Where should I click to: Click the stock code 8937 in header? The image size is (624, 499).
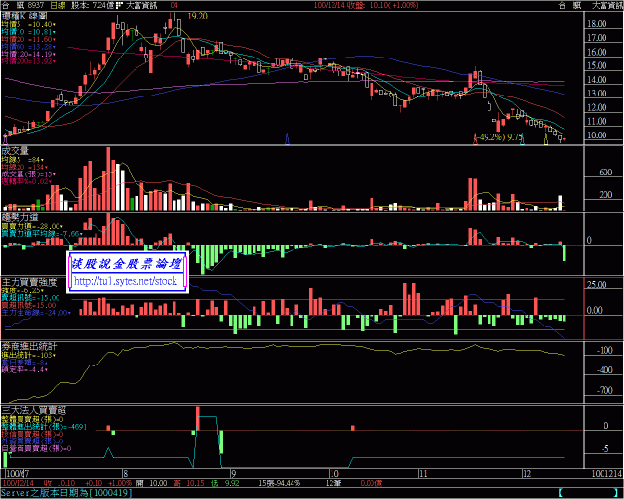[36, 5]
